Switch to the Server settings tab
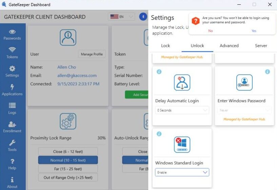Viewport: 277px width, 190px height. coord(261,46)
